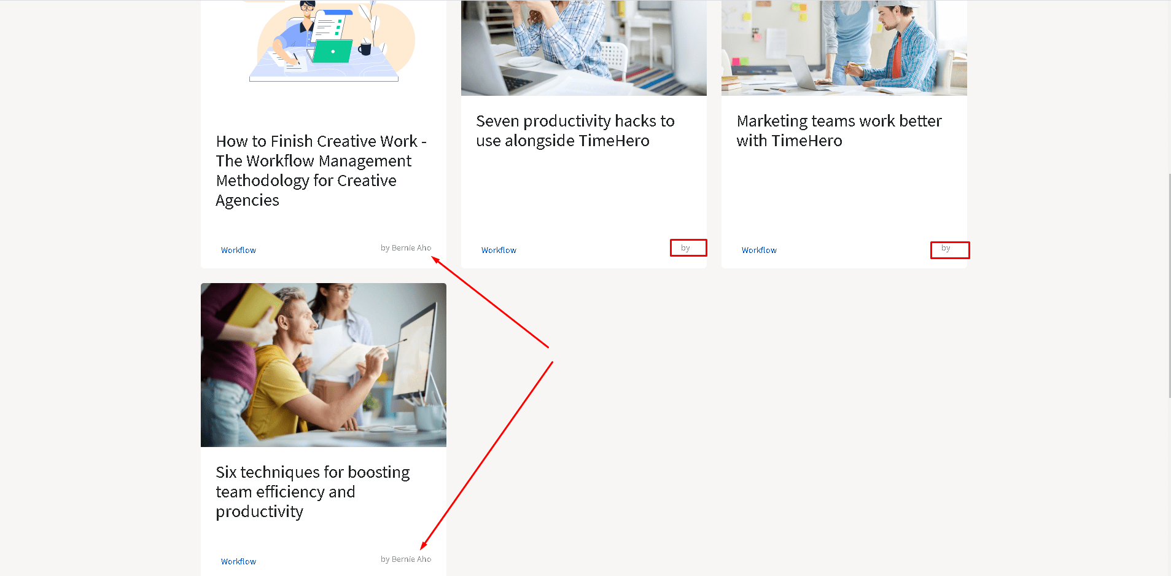Click Workflow tag under 'Seven productivity hacks'
This screenshot has height=576, width=1171.
499,251
